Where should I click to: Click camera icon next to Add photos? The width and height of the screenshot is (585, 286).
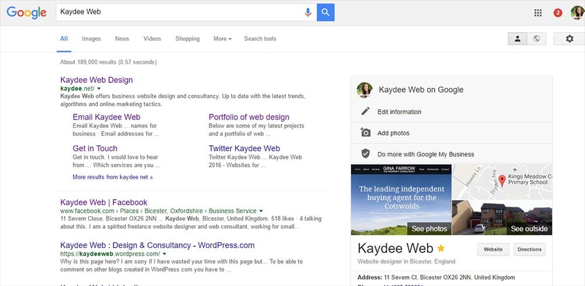[365, 132]
